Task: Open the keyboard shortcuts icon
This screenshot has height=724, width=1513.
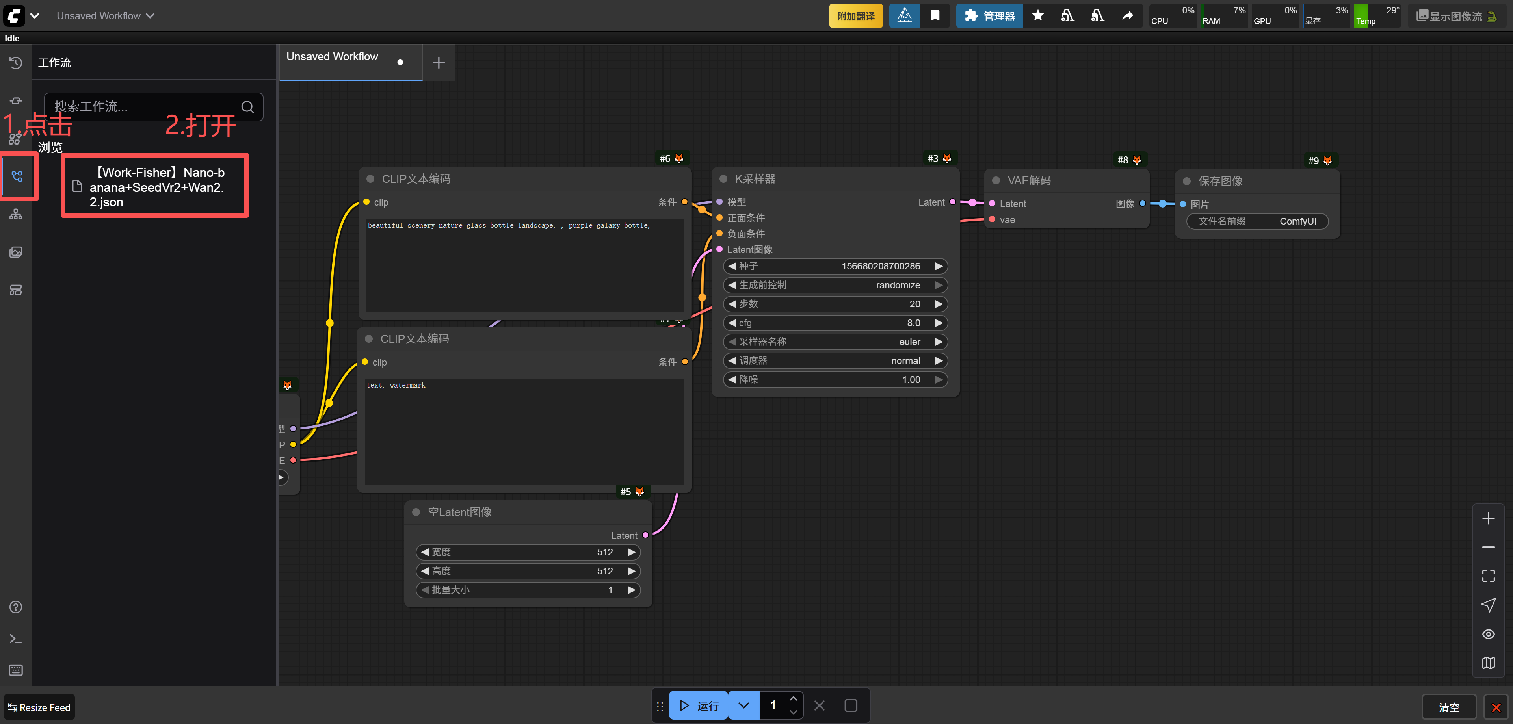Action: coord(16,670)
